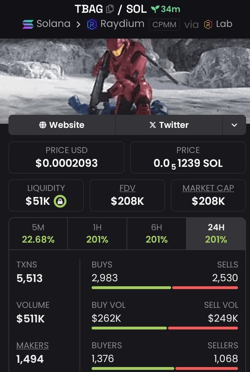Click the locked liquidity padlock icon
This screenshot has height=372, width=250.
tap(60, 202)
